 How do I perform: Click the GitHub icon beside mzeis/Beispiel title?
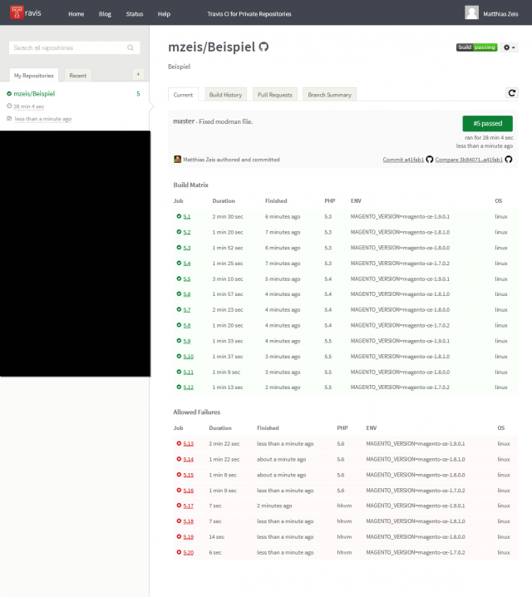coord(264,47)
